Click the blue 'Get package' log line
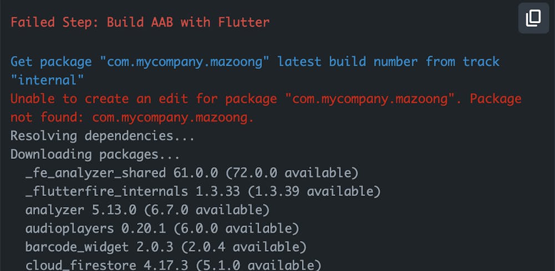 point(255,62)
